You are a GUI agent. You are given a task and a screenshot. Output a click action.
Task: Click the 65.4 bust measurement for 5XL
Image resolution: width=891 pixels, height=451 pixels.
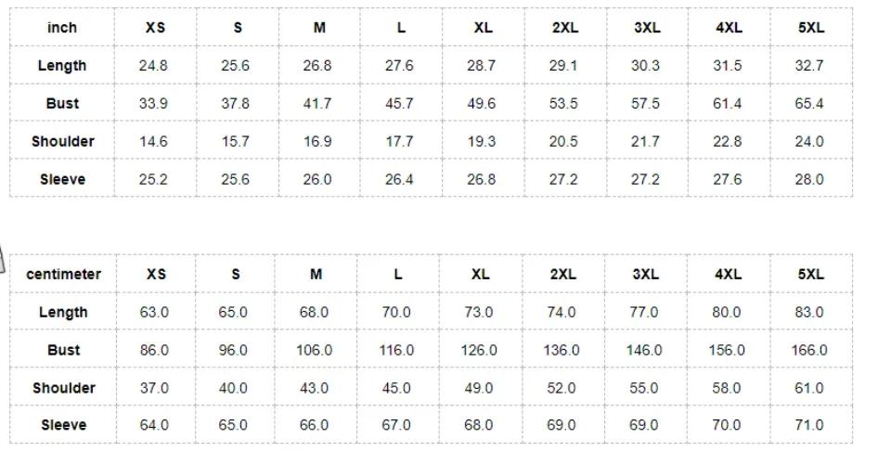tap(808, 104)
